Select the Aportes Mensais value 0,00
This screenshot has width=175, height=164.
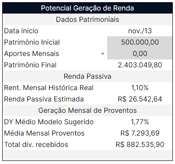pyautogui.click(x=140, y=54)
